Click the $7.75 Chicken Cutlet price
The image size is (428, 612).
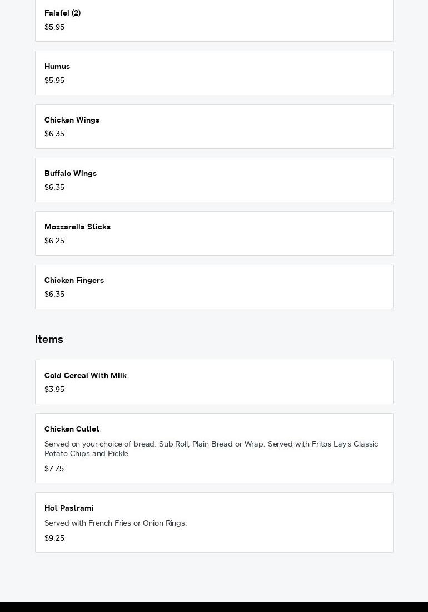(x=54, y=468)
